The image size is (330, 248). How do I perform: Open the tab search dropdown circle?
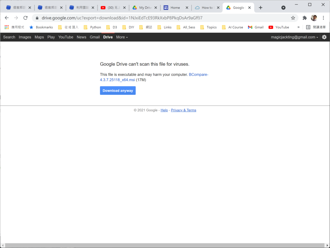click(284, 8)
